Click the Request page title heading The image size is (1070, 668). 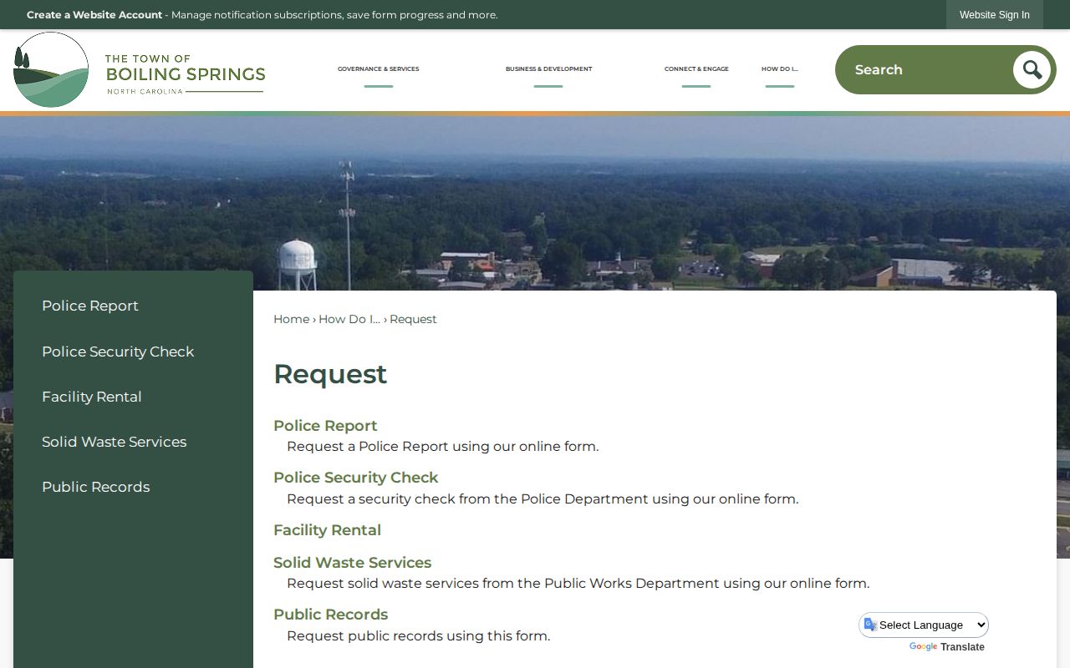[330, 374]
